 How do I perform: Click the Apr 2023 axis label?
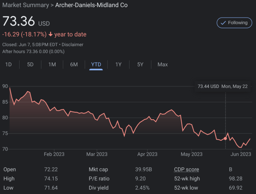[147, 154]
